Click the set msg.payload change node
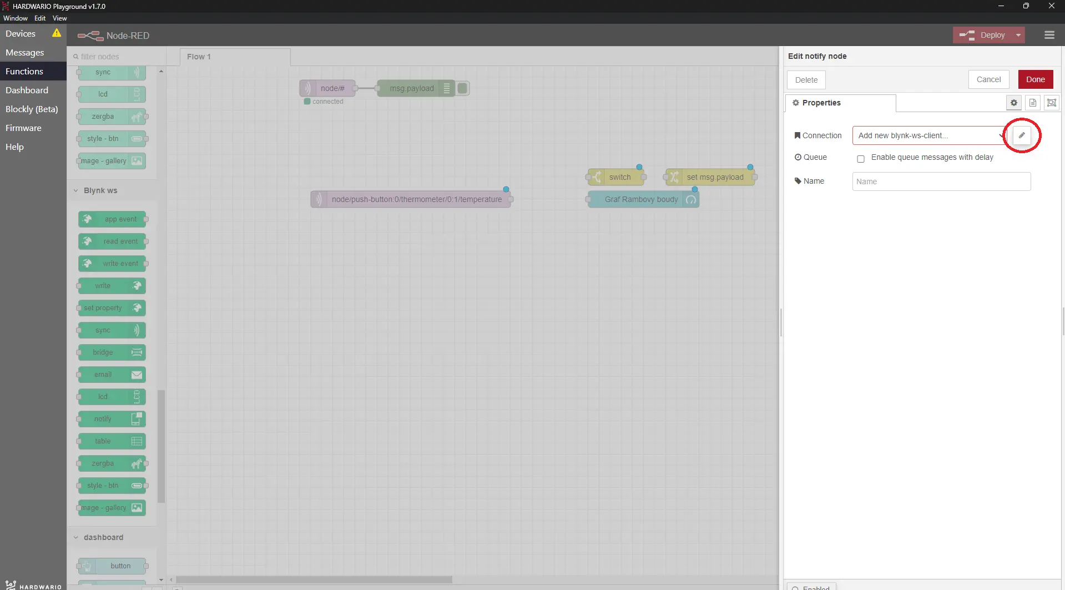This screenshot has width=1065, height=590. coord(710,177)
